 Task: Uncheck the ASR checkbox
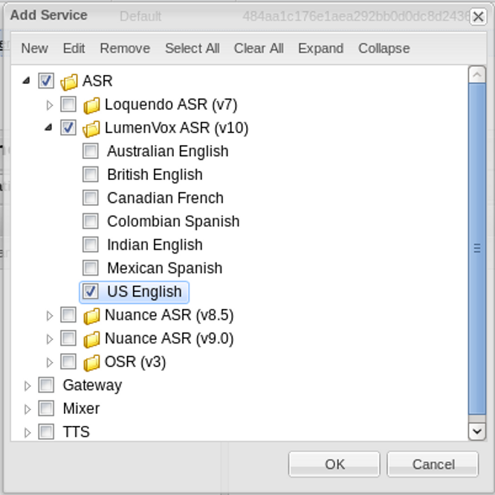(46, 81)
